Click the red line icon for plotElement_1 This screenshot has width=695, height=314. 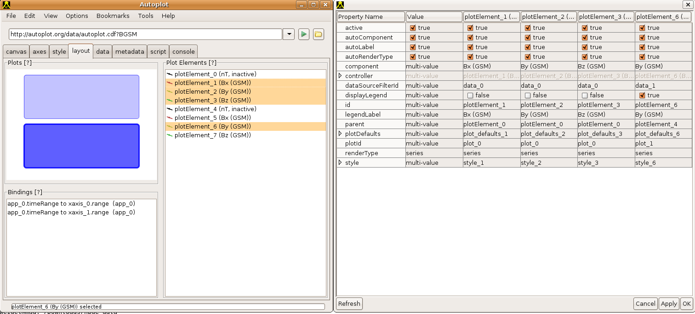coord(170,83)
